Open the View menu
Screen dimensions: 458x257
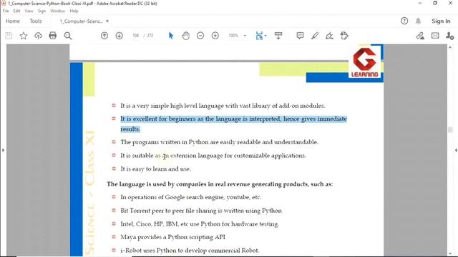click(29, 11)
